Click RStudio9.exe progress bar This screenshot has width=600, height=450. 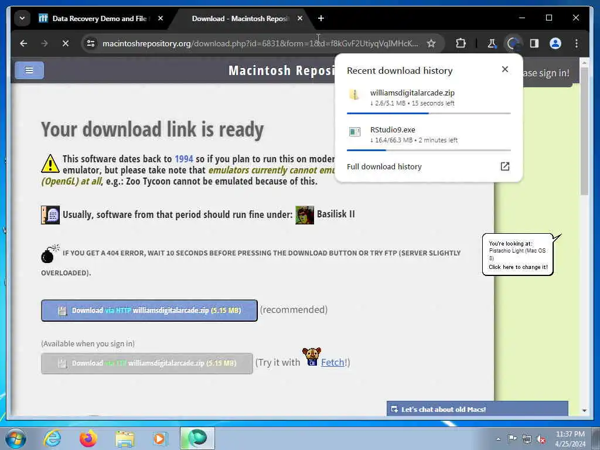428,150
